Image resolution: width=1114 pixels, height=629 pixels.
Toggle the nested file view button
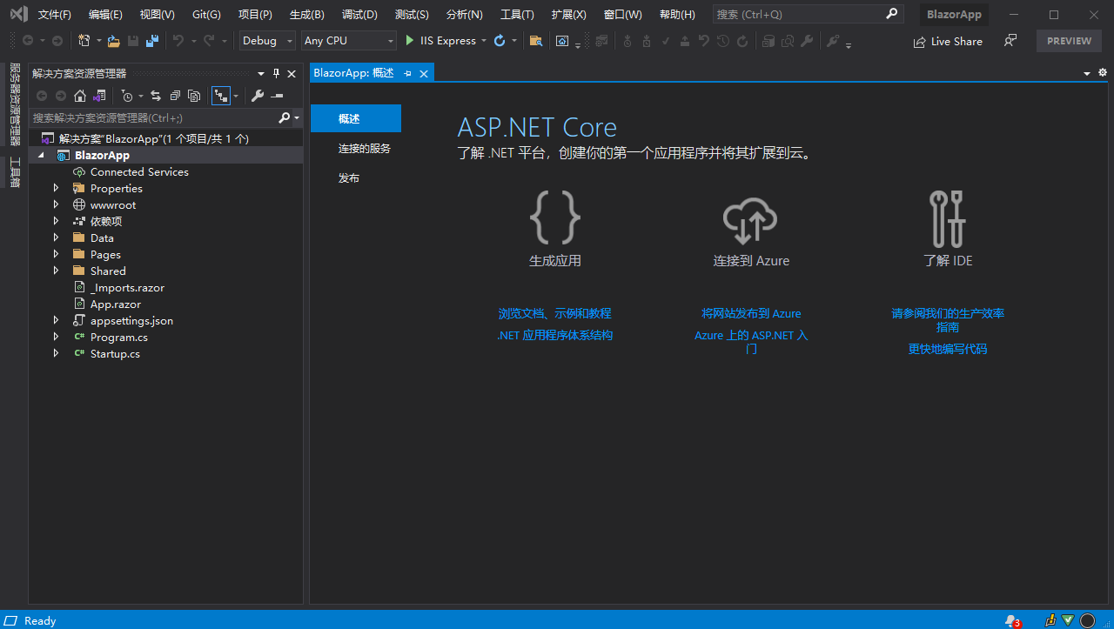coord(221,96)
